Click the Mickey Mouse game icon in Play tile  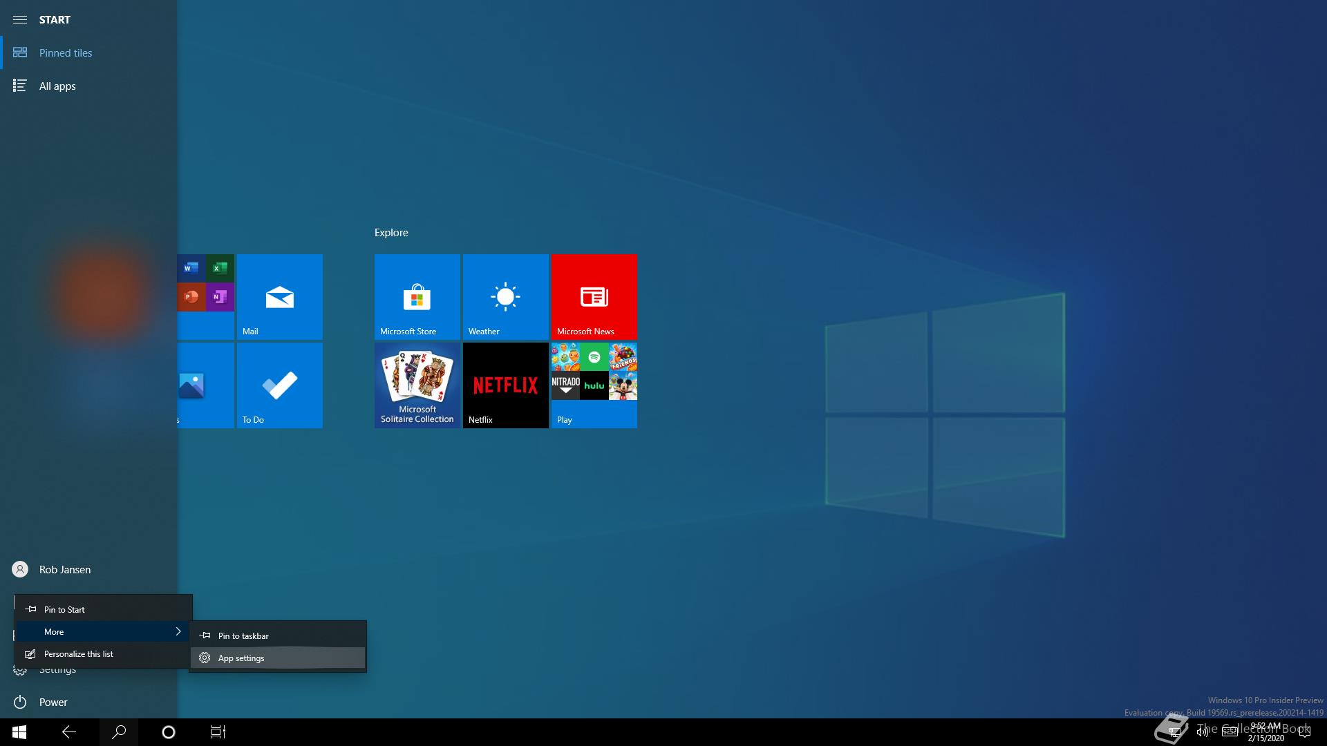tap(623, 385)
